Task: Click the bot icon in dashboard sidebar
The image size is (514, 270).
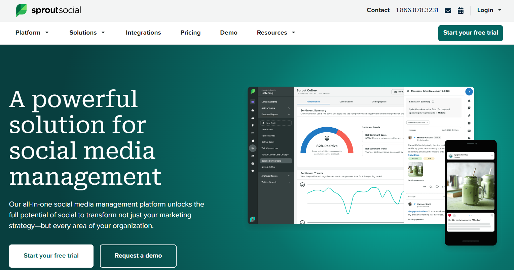Action: coord(253,163)
